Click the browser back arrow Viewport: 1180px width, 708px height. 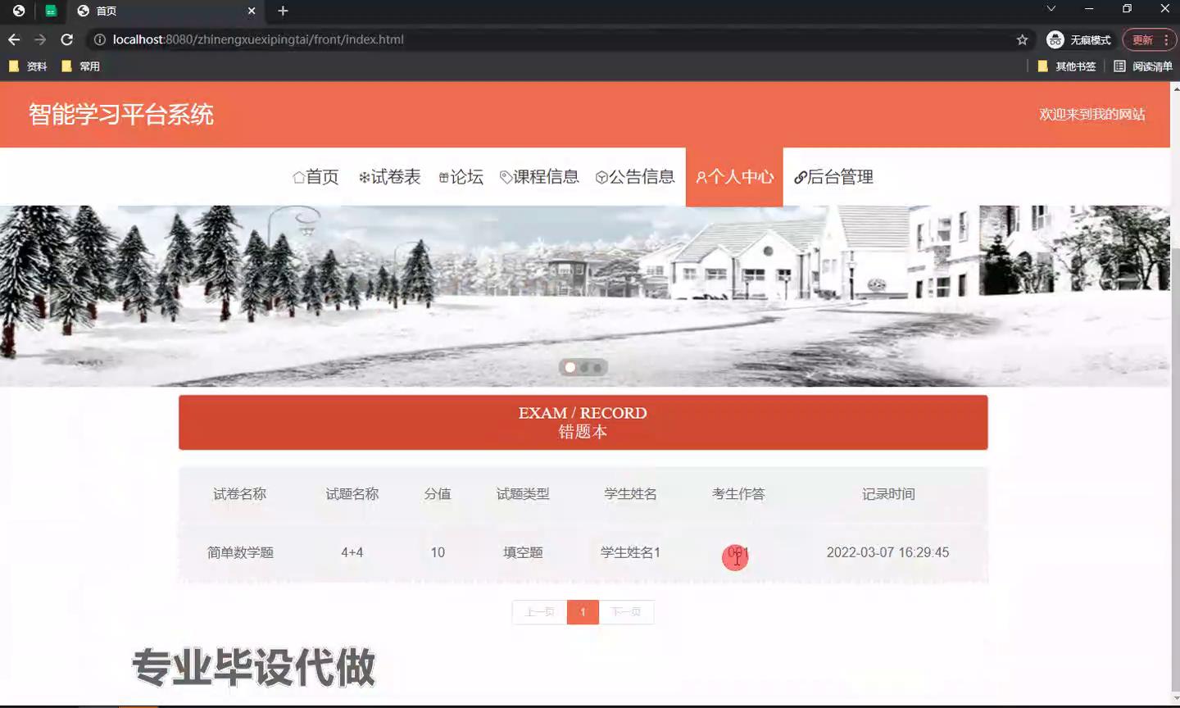pos(14,39)
